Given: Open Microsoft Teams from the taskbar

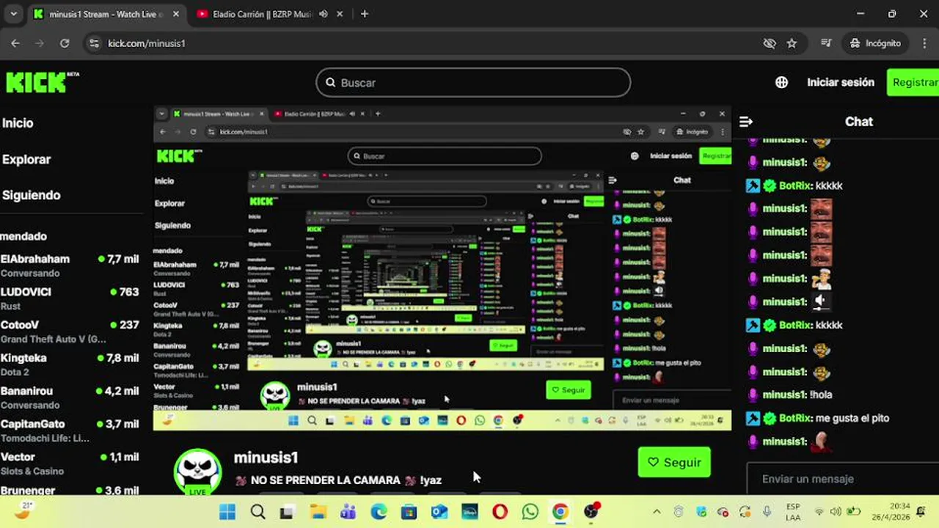Looking at the screenshot, I should pos(348,512).
